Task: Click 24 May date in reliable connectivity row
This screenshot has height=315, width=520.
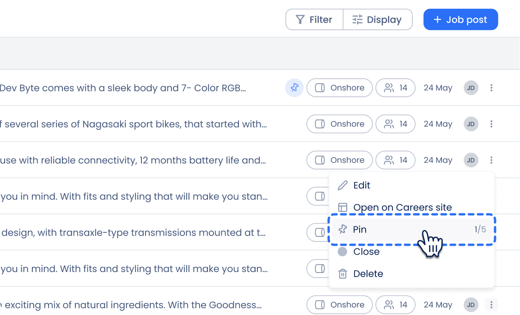Action: coord(438,160)
